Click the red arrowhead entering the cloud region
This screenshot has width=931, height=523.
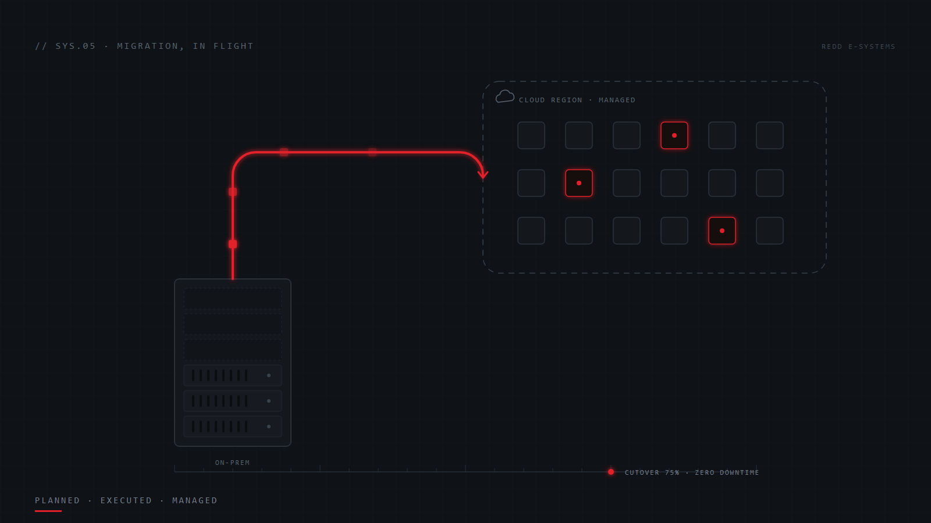(482, 174)
